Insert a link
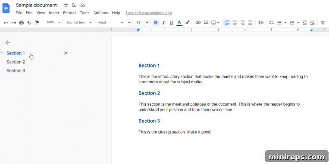This screenshot has width=329, height=164. point(198,23)
